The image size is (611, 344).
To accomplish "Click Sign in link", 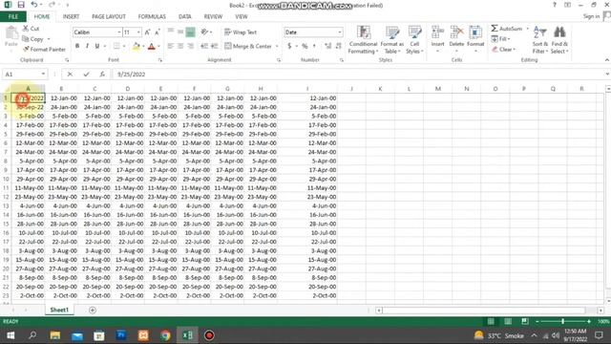I will [591, 16].
